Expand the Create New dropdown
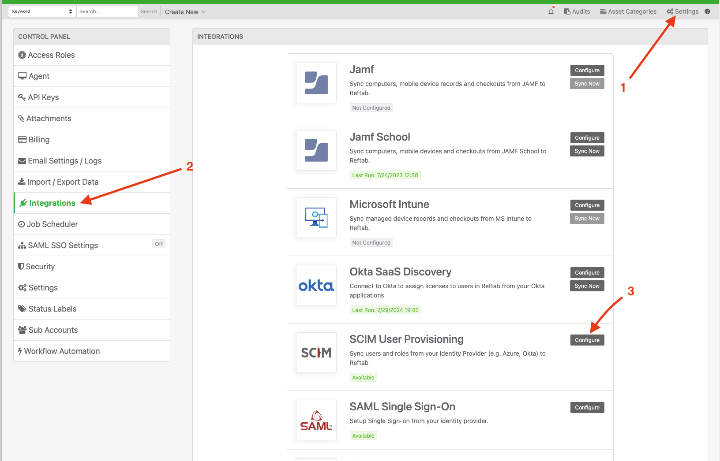This screenshot has height=461, width=720. point(185,11)
